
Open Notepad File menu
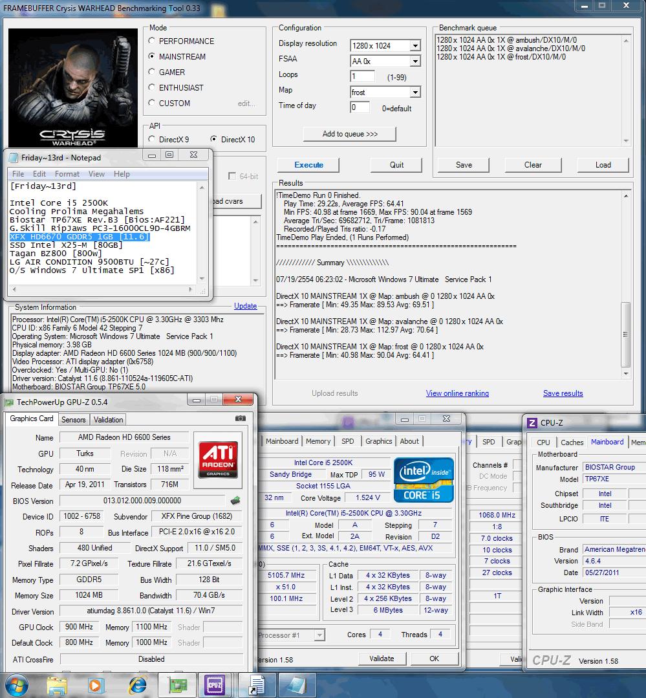click(x=18, y=173)
